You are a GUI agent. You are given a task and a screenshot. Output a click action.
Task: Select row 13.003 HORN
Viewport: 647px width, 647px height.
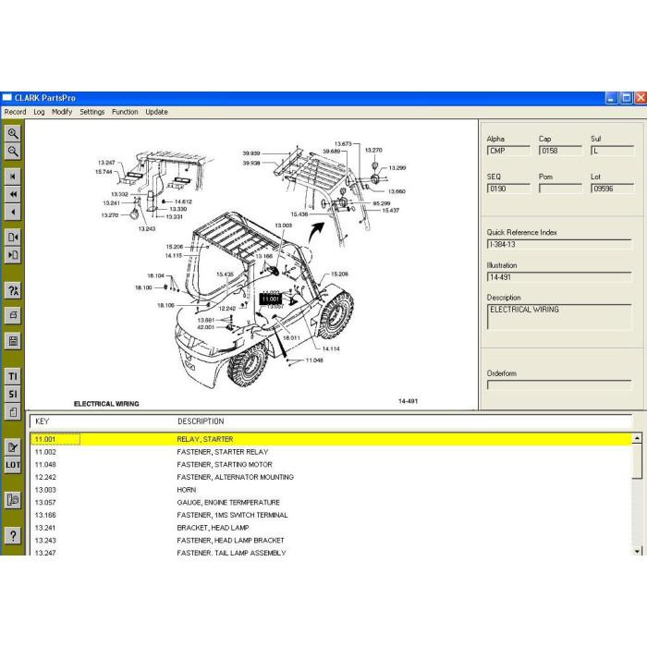click(x=331, y=490)
